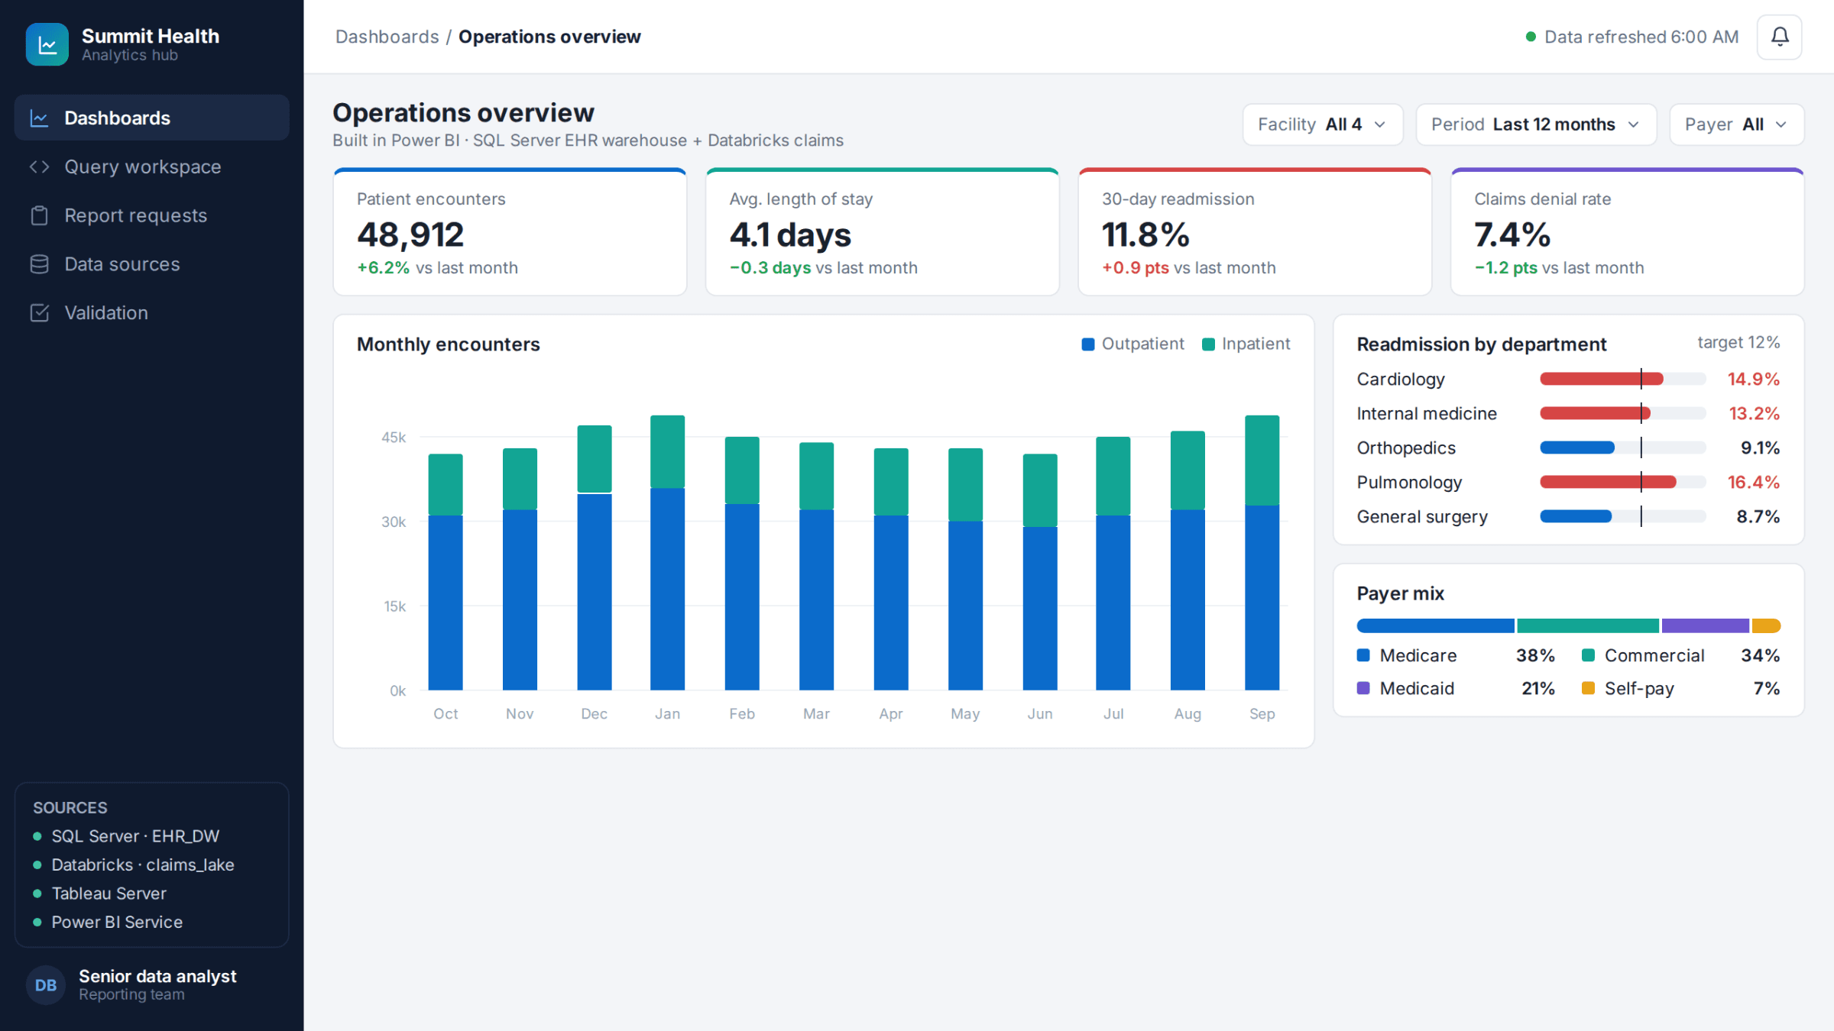Image resolution: width=1834 pixels, height=1031 pixels.
Task: Click the Summit Health logo icon
Action: [47, 44]
